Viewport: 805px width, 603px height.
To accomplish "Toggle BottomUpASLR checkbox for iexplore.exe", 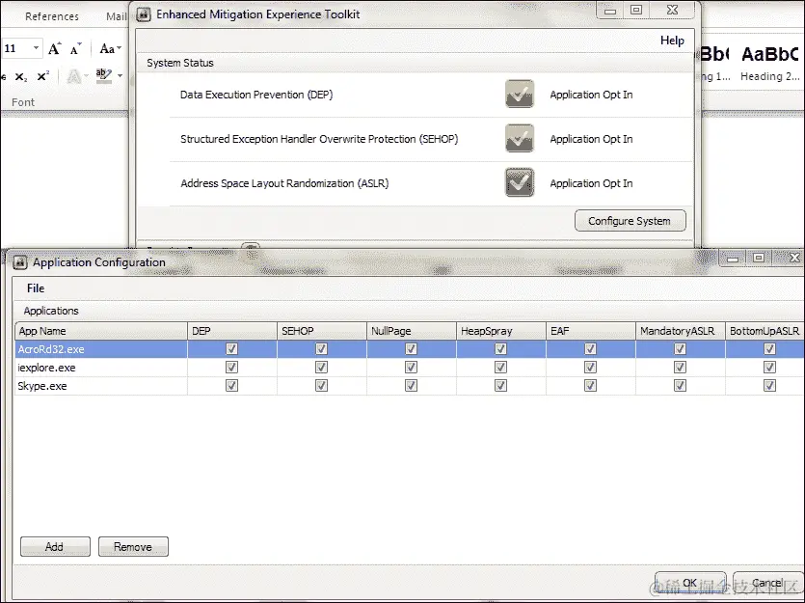I will tap(769, 368).
